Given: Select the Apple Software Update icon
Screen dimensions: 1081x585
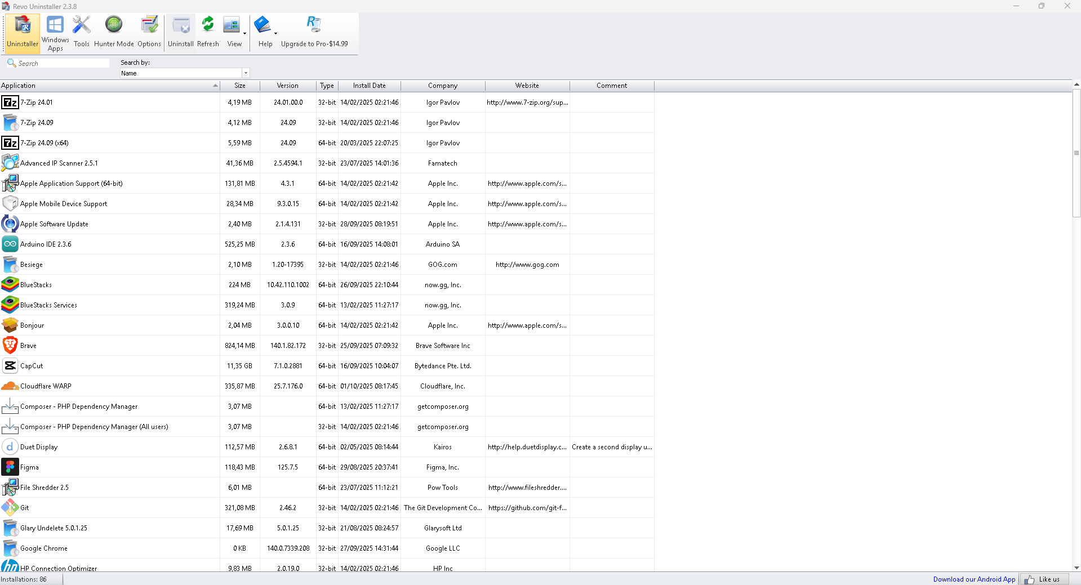Looking at the screenshot, I should pos(10,224).
